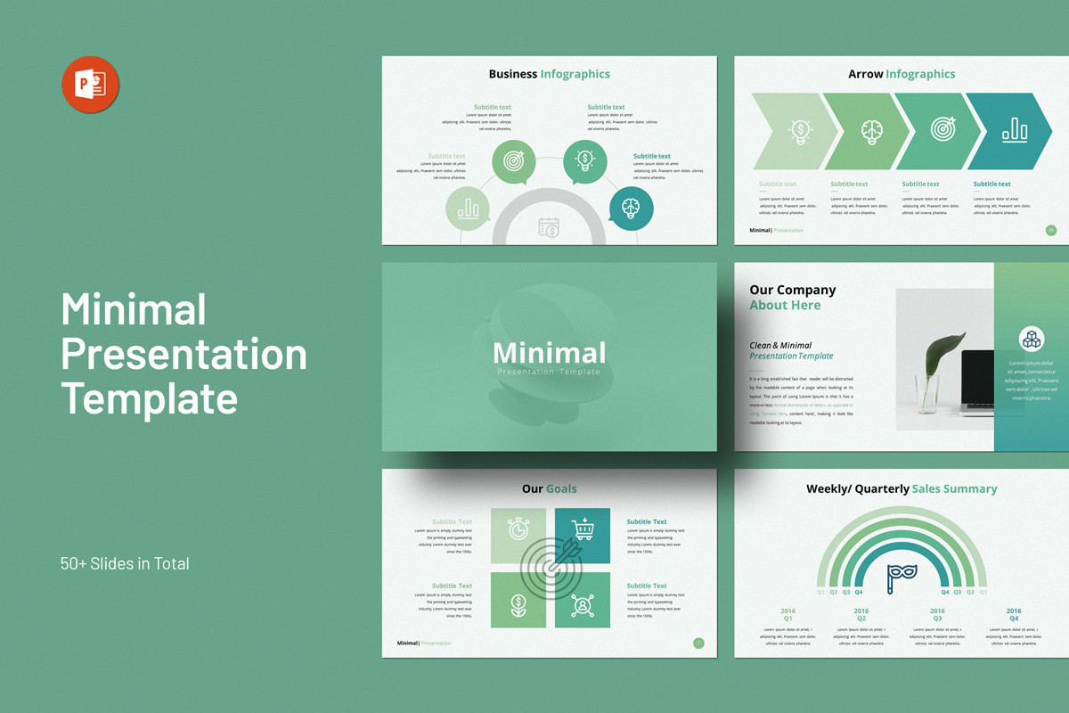This screenshot has width=1069, height=713.
Task: Click the page number circle on Our Goals slide
Action: 698,642
